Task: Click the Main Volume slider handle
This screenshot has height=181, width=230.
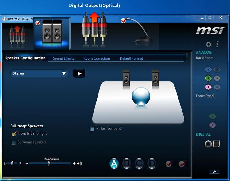Action: pyautogui.click(x=49, y=163)
